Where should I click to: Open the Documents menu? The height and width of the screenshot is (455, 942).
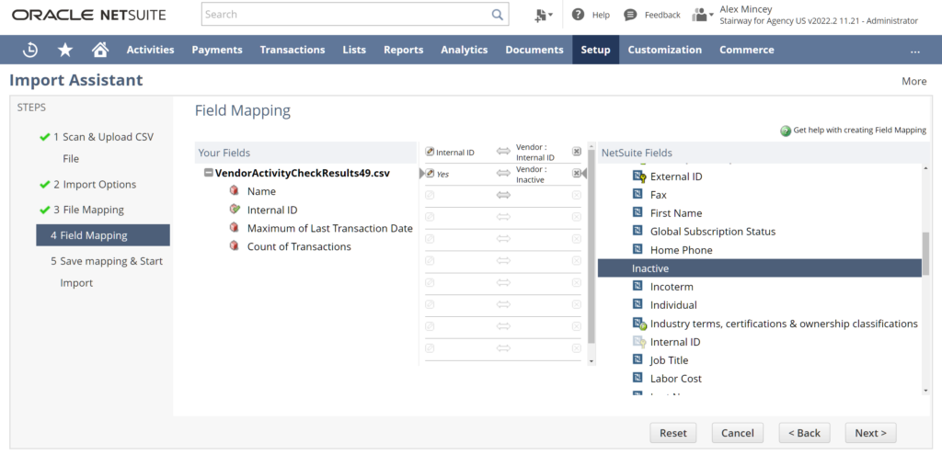[534, 50]
